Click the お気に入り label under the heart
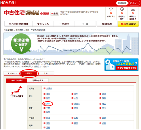This screenshot has width=141, height=130. 111,16
